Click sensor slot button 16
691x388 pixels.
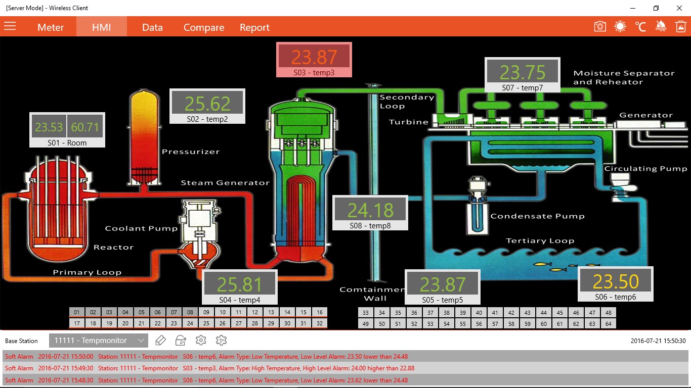[320, 312]
